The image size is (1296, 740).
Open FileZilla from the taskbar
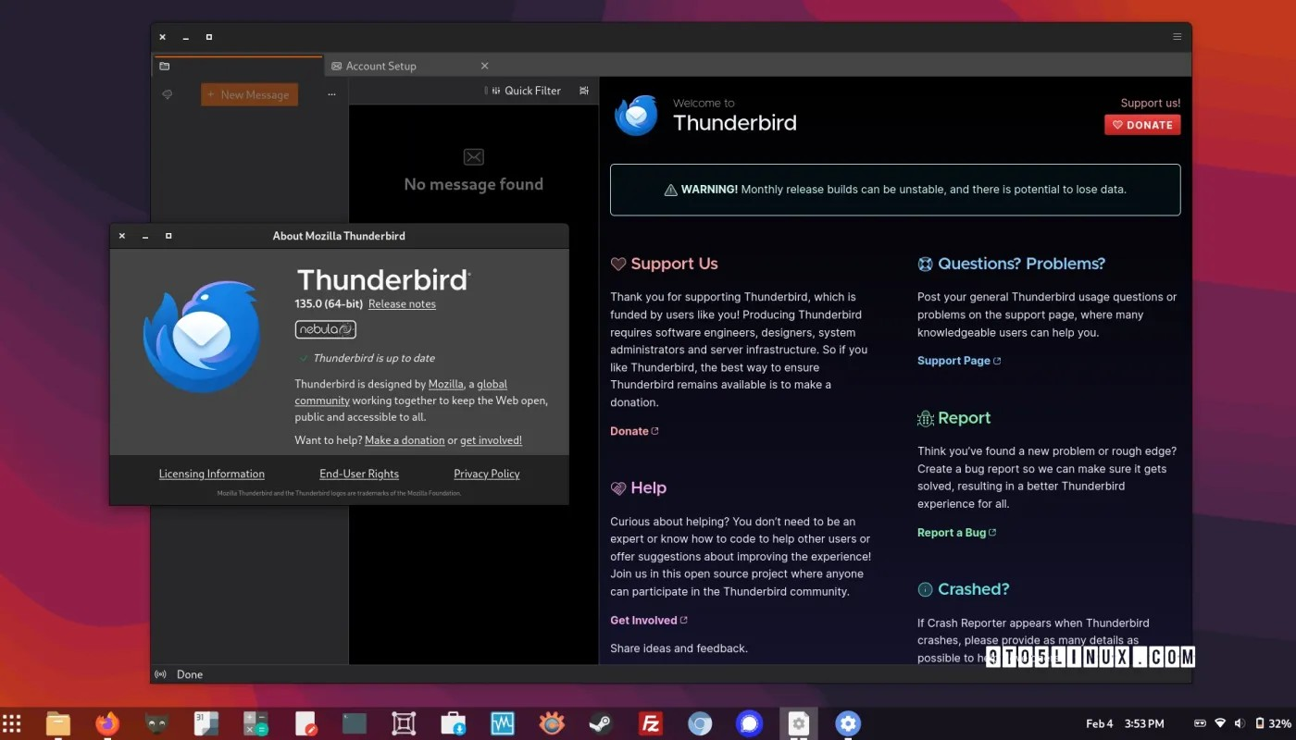pos(650,723)
